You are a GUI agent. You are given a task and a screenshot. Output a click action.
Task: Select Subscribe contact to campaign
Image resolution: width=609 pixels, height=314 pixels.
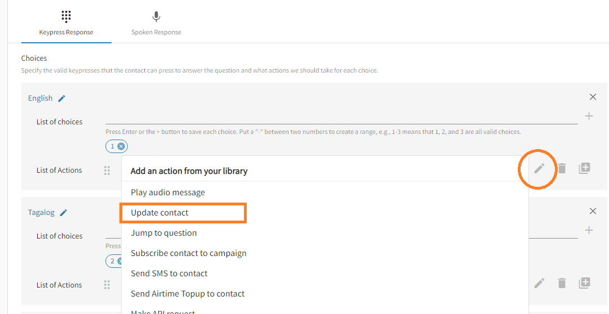point(189,253)
